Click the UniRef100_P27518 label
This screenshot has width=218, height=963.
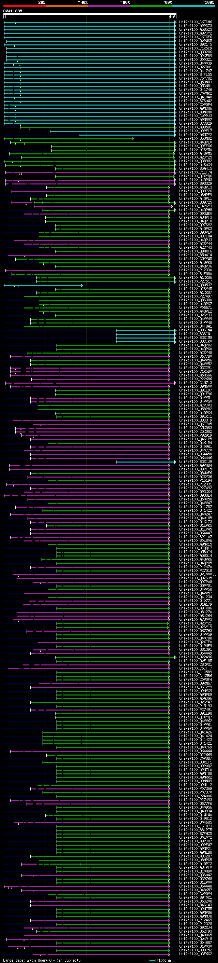[195, 571]
